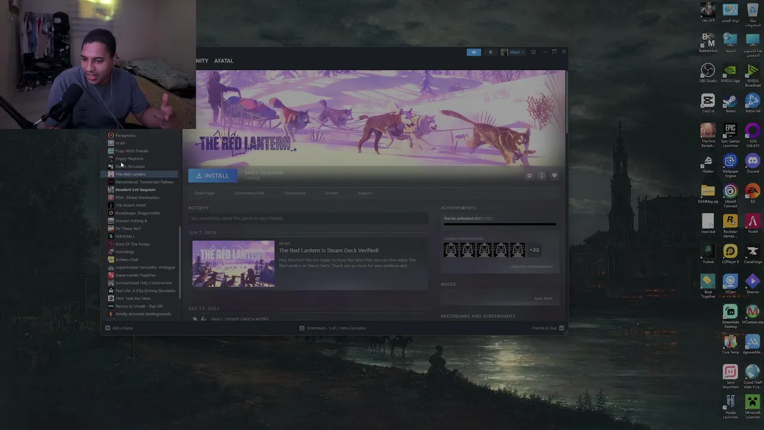
Task: Select the GOG GALAXY desktop icon
Action: [x=753, y=136]
